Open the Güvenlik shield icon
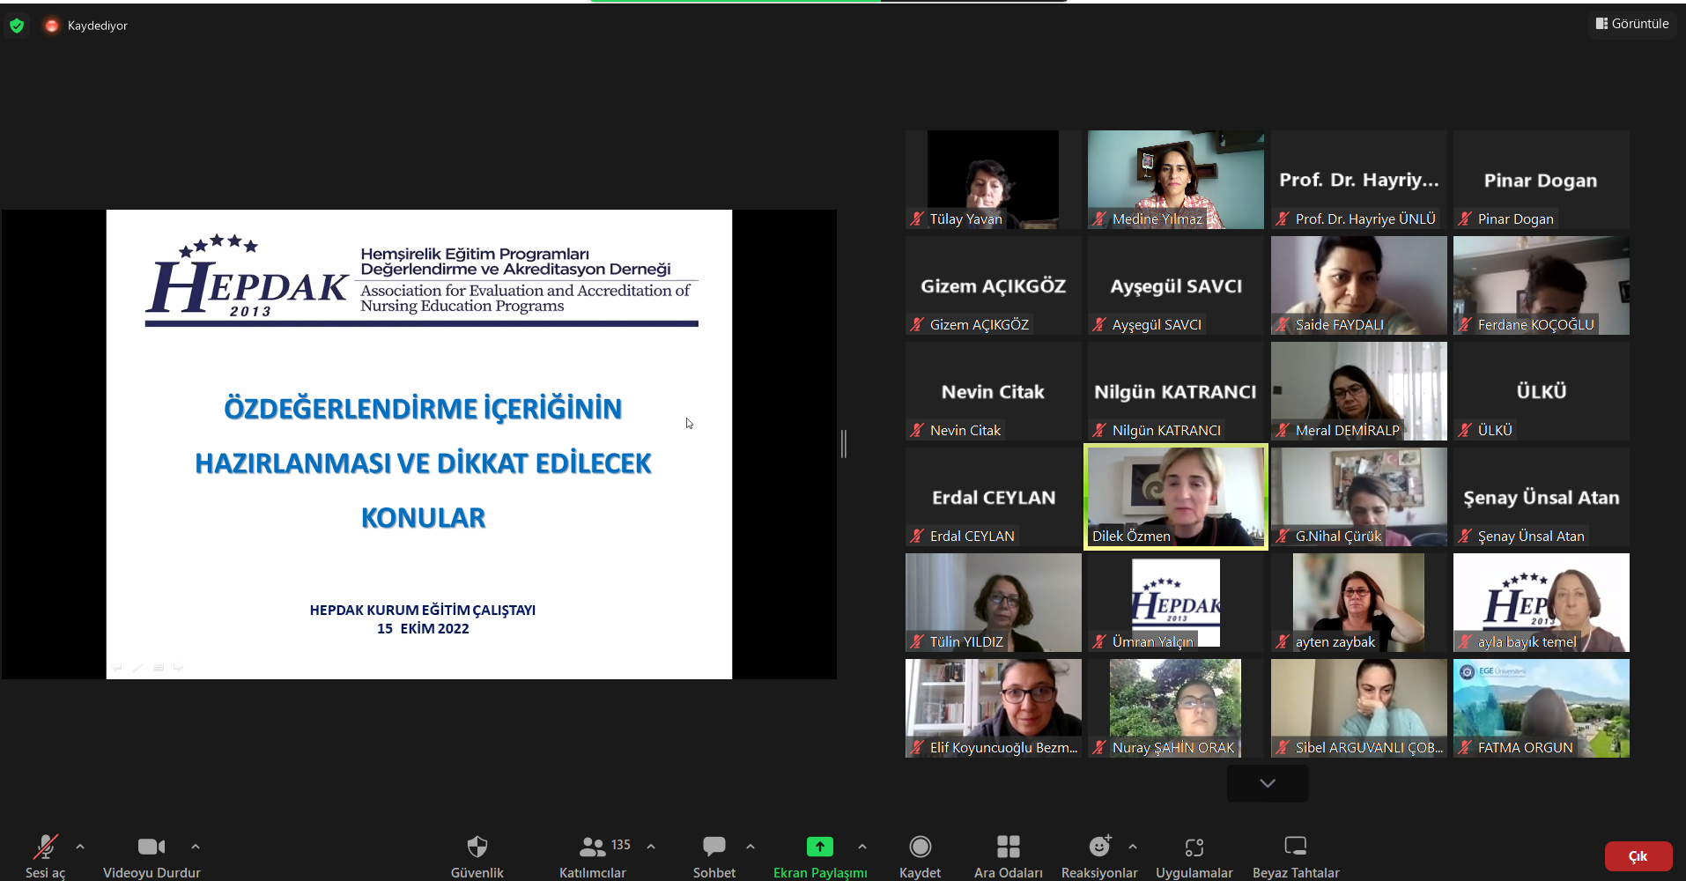The image size is (1686, 881). click(477, 847)
